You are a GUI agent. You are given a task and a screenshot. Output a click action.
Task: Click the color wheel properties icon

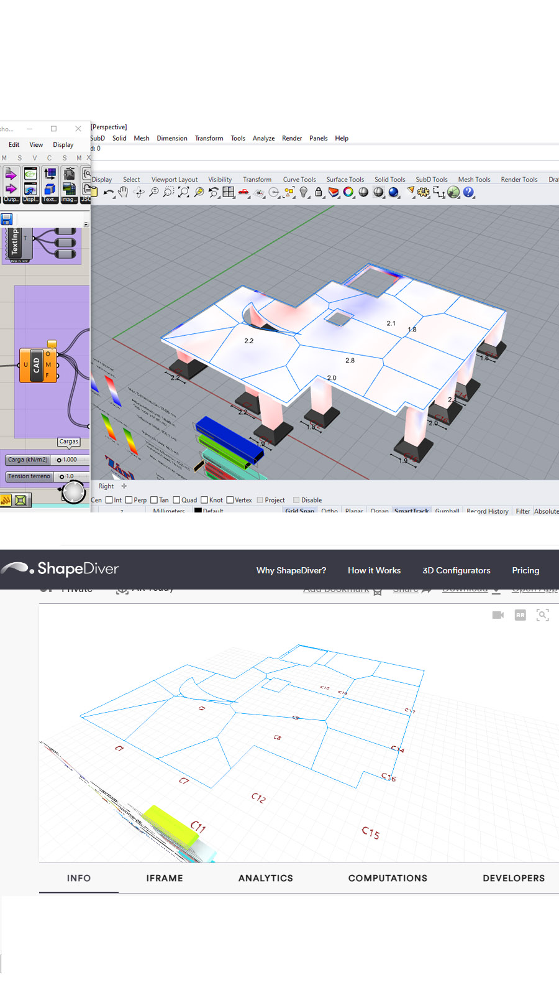pos(348,192)
